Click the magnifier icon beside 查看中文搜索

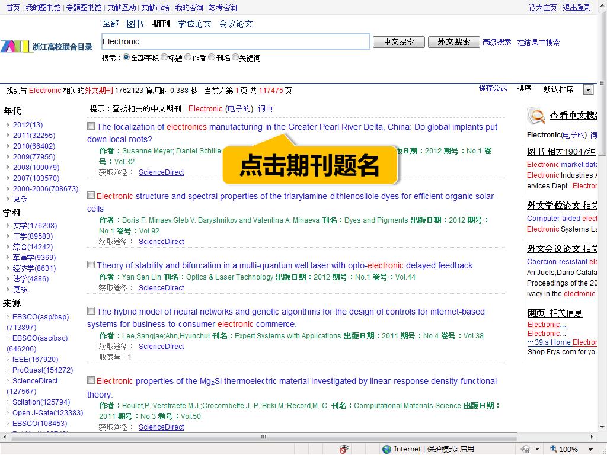pos(536,116)
